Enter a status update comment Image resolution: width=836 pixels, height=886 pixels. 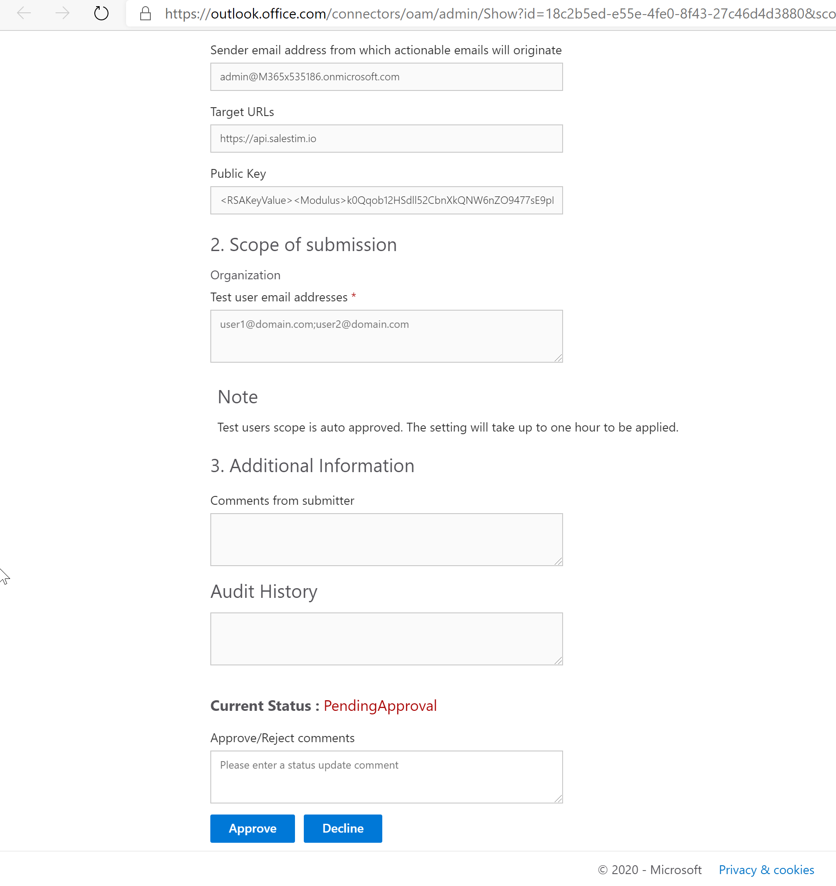[x=386, y=777]
